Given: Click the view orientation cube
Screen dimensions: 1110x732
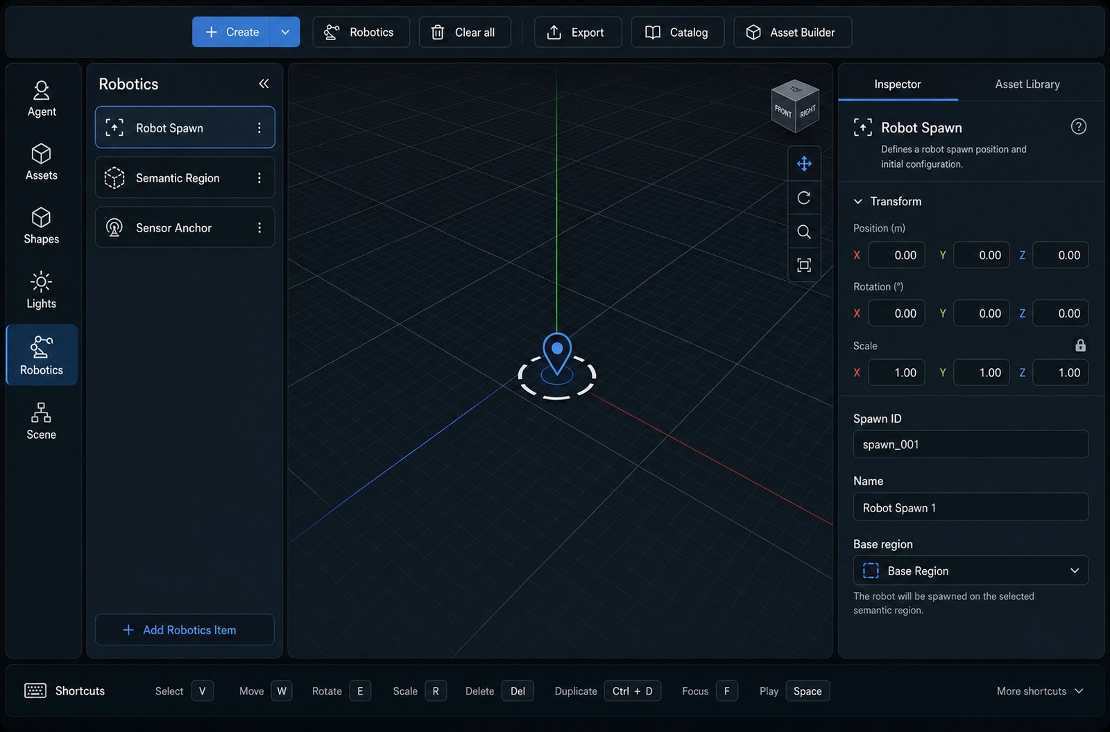Looking at the screenshot, I should [795, 106].
